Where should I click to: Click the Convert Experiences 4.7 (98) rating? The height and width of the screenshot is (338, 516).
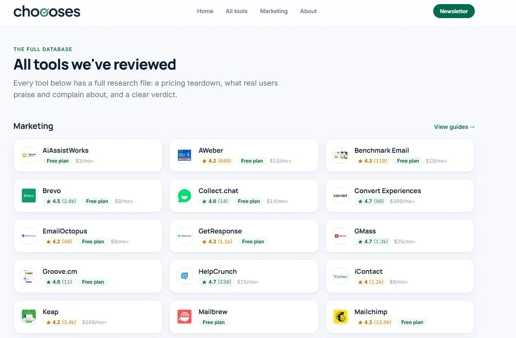(x=371, y=201)
